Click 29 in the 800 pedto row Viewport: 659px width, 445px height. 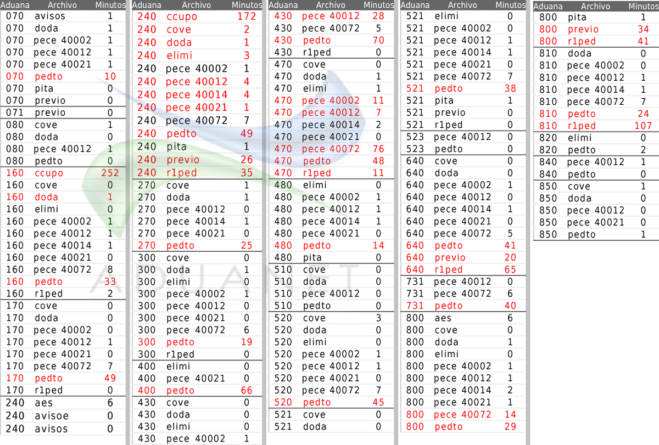tap(510, 427)
